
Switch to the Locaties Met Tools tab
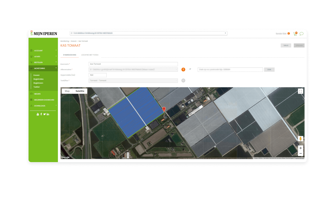click(x=90, y=55)
